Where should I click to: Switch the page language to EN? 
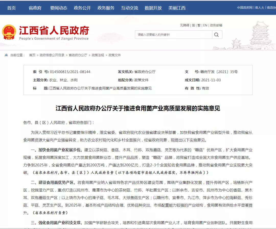tap(205, 25)
